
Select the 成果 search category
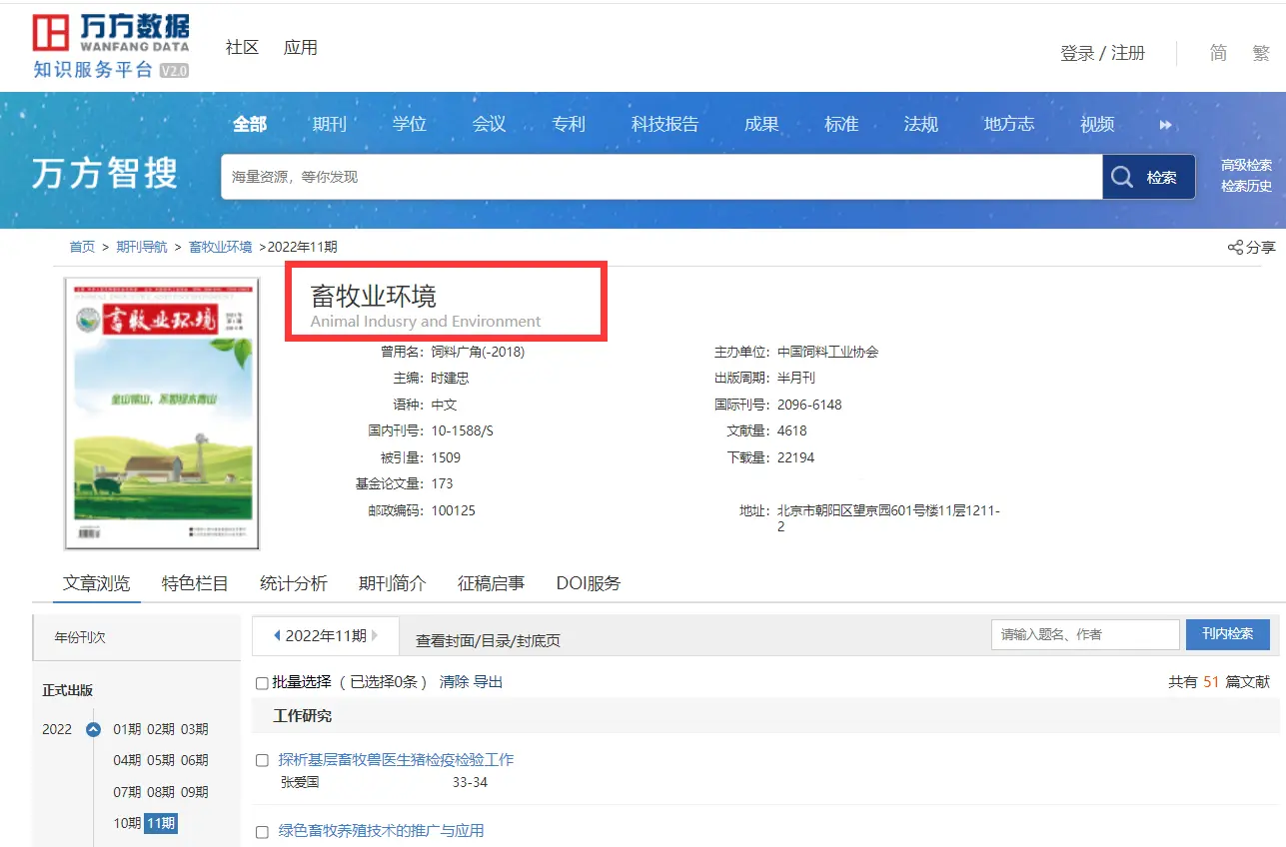point(761,124)
